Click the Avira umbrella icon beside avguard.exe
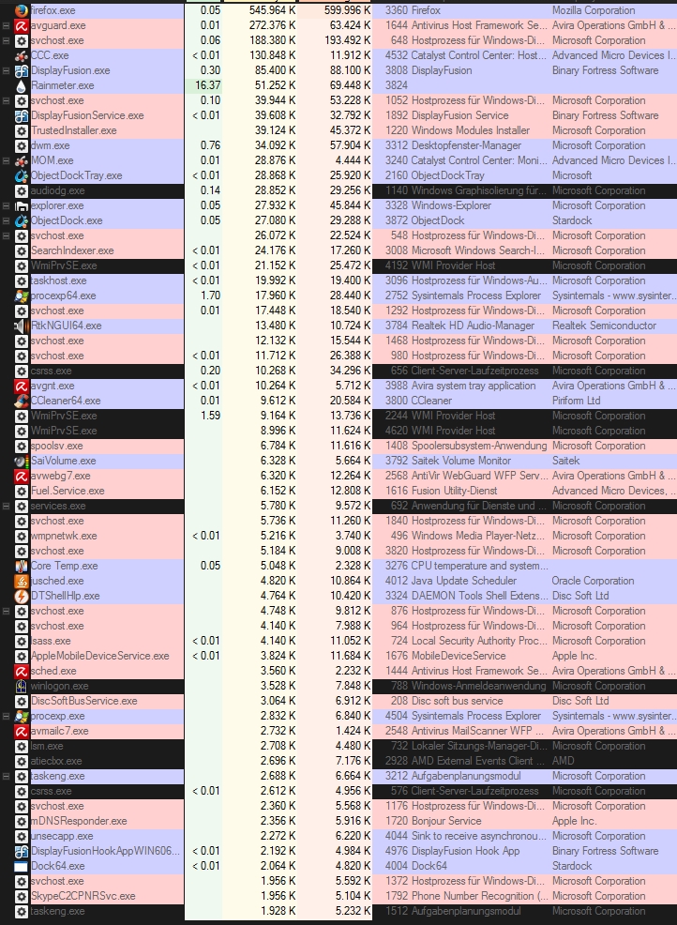 coord(22,25)
